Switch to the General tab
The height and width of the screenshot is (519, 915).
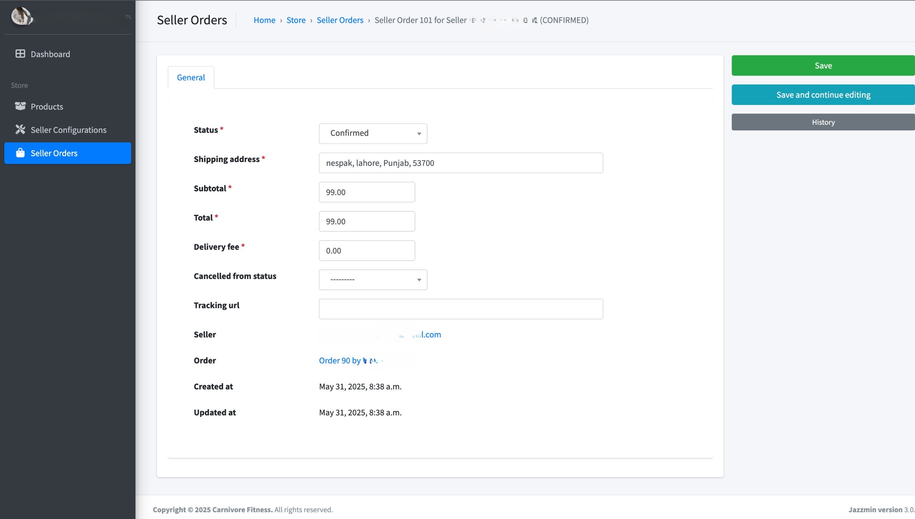tap(191, 77)
